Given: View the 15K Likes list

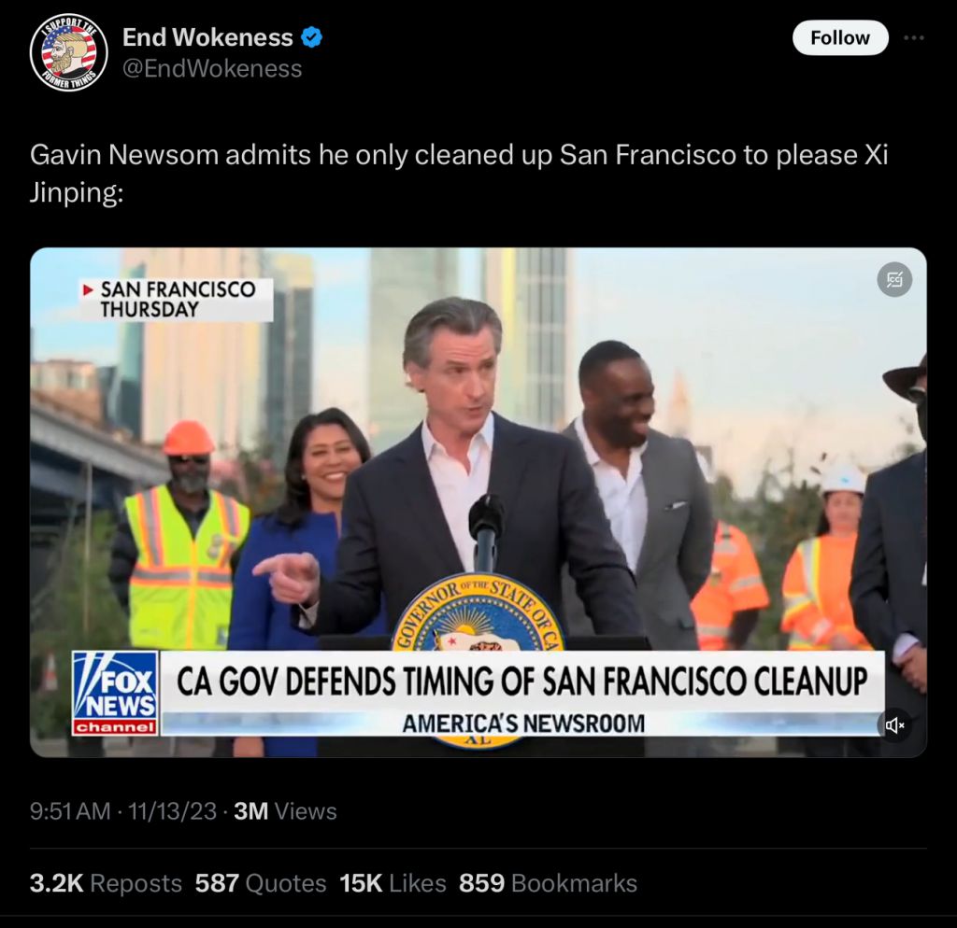Looking at the screenshot, I should point(393,883).
